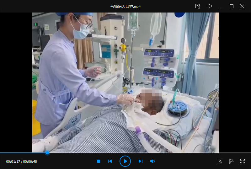Mute the audio via speaker icon
The image size is (251, 169).
pos(152,161)
